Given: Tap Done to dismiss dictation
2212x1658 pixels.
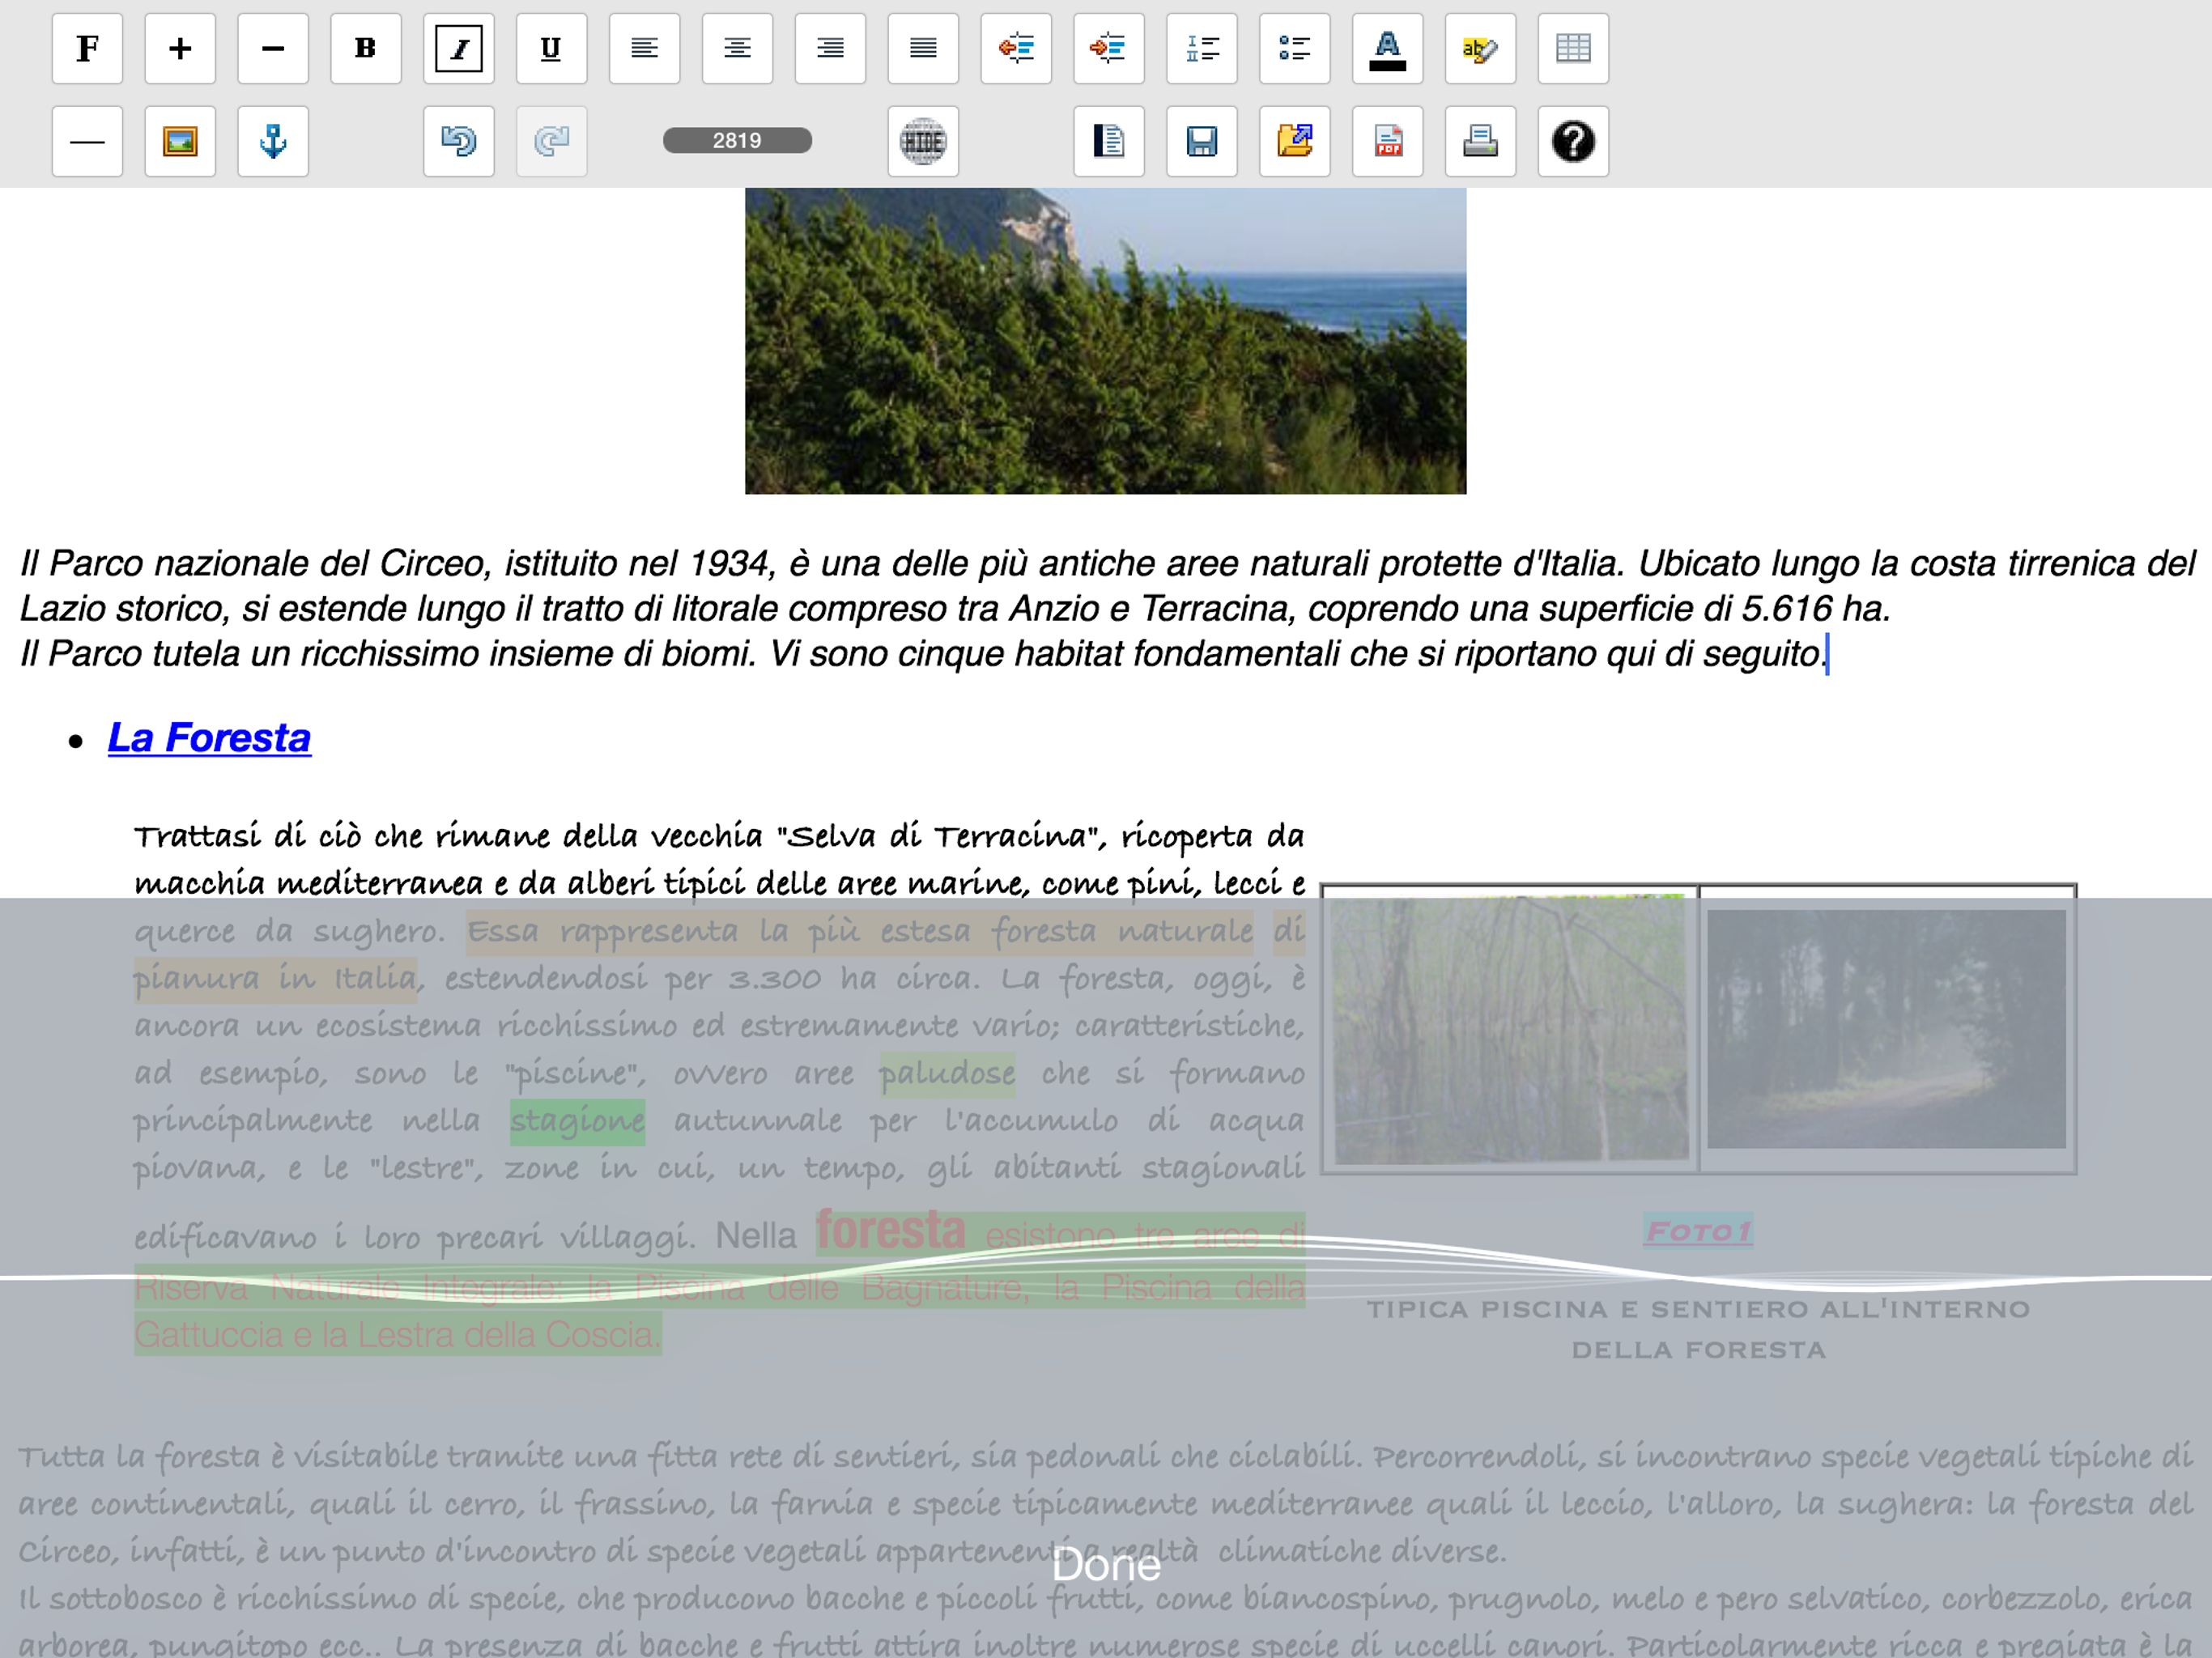Looking at the screenshot, I should [1106, 1565].
